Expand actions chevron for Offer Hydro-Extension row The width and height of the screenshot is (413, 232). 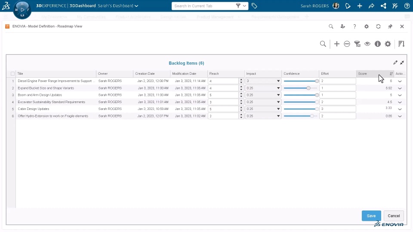[x=400, y=116]
